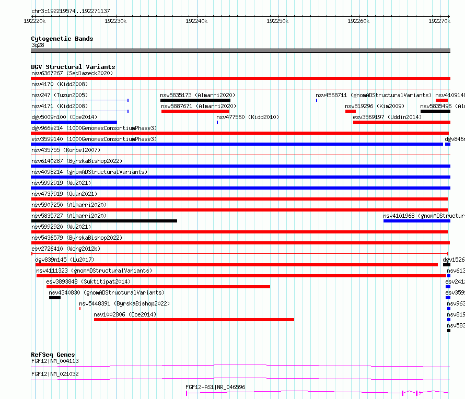Select the nsv5907250 (Almarri2020) label
Screen dimensions: 465x399
point(69,205)
